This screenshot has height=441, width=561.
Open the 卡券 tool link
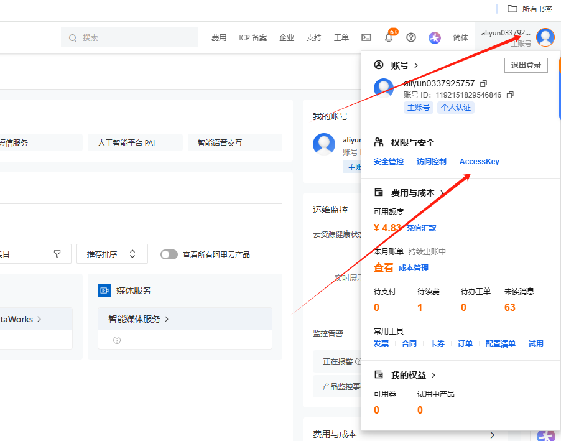437,343
